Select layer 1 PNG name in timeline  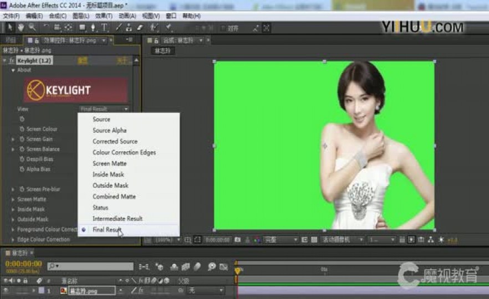tap(91, 291)
